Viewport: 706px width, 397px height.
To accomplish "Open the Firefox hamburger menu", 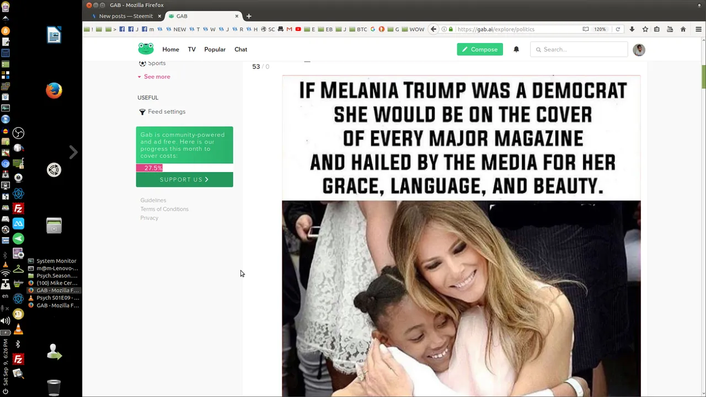I will [698, 29].
